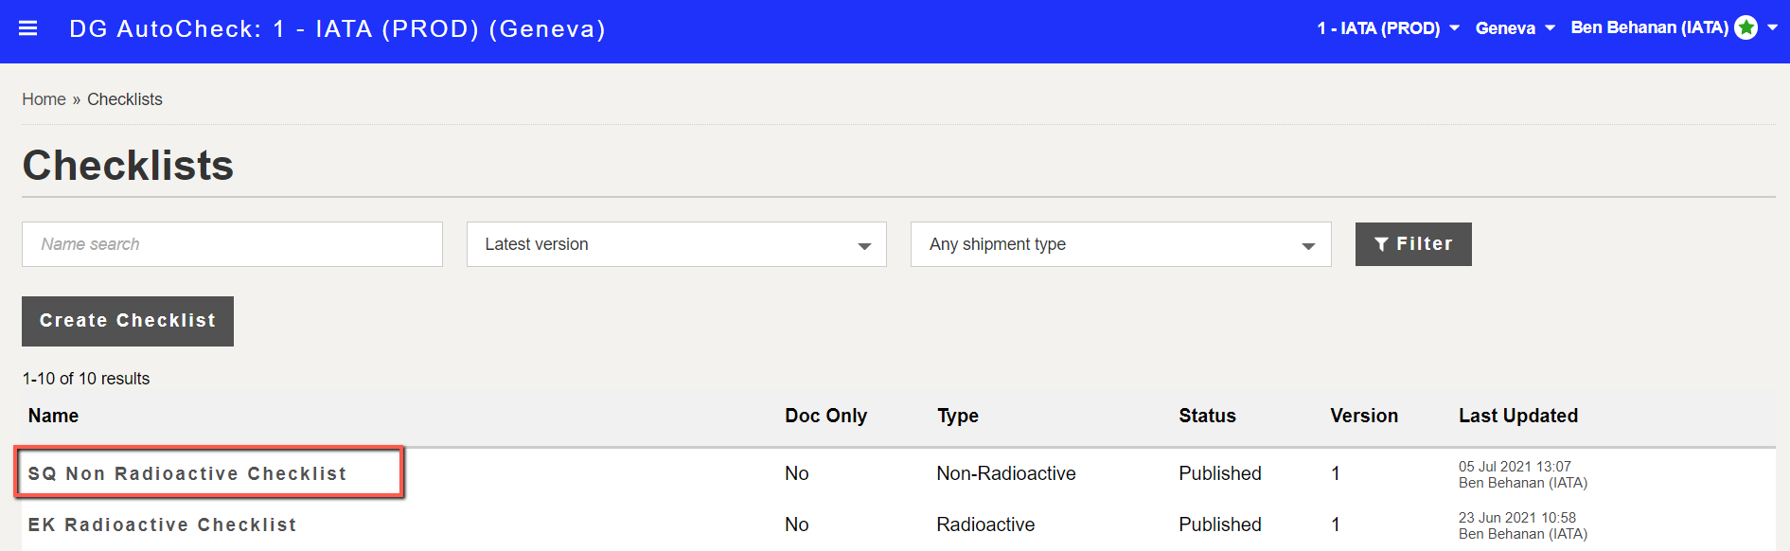Click the Create Checklist button
The height and width of the screenshot is (551, 1790).
pos(128,321)
